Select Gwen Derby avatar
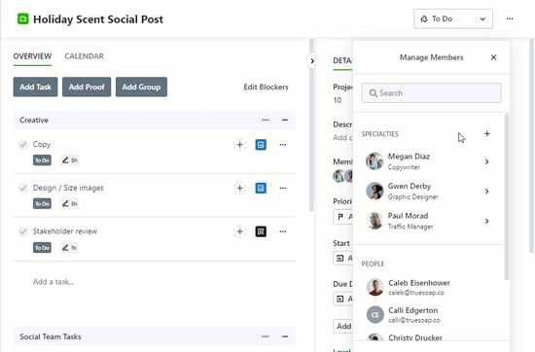The width and height of the screenshot is (535, 352). (374, 191)
